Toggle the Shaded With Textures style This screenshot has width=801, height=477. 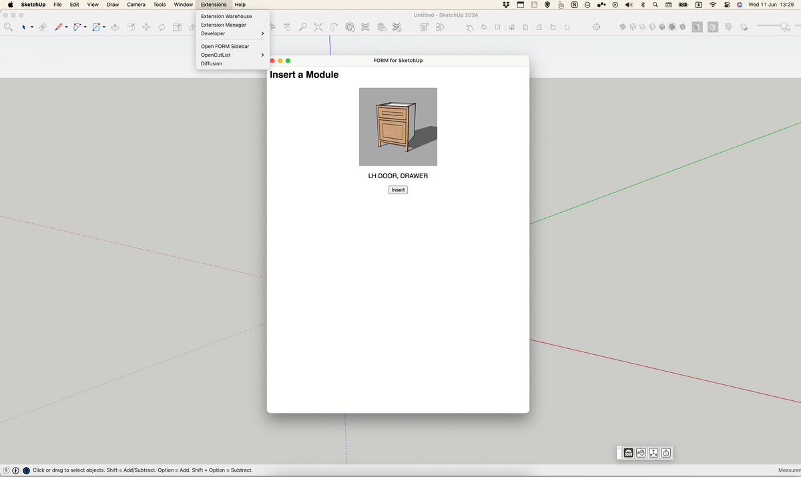coord(673,27)
